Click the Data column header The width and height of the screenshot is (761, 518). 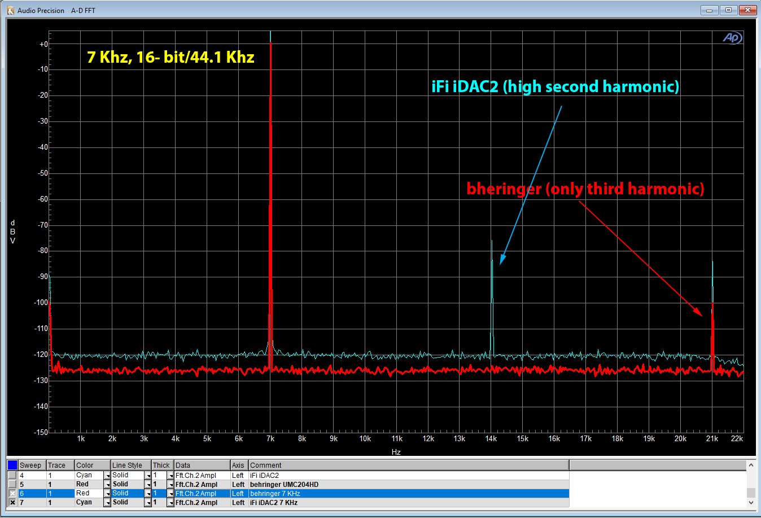pos(202,465)
